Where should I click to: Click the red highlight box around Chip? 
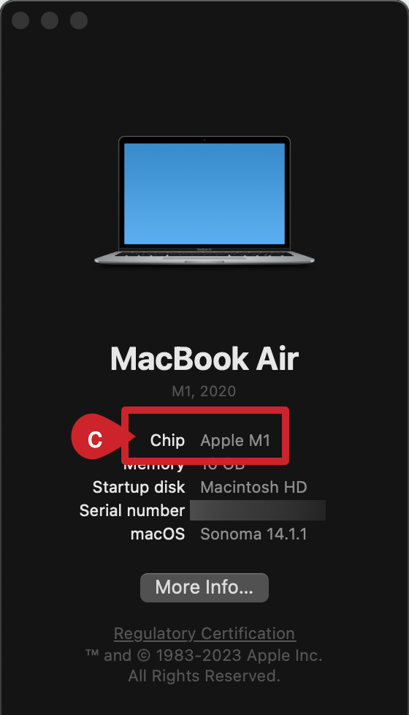coord(205,436)
